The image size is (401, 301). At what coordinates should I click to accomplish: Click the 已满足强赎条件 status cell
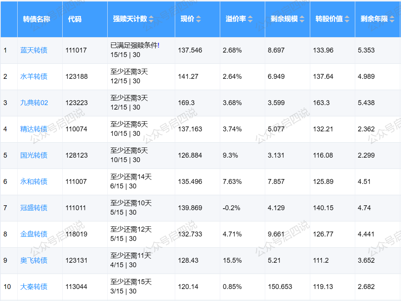pos(135,46)
